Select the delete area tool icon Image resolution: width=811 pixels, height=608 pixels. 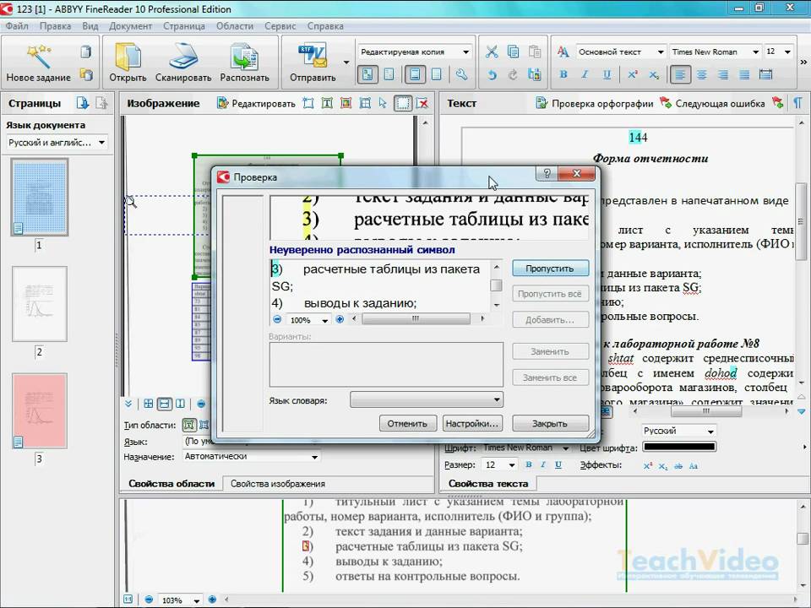[422, 103]
